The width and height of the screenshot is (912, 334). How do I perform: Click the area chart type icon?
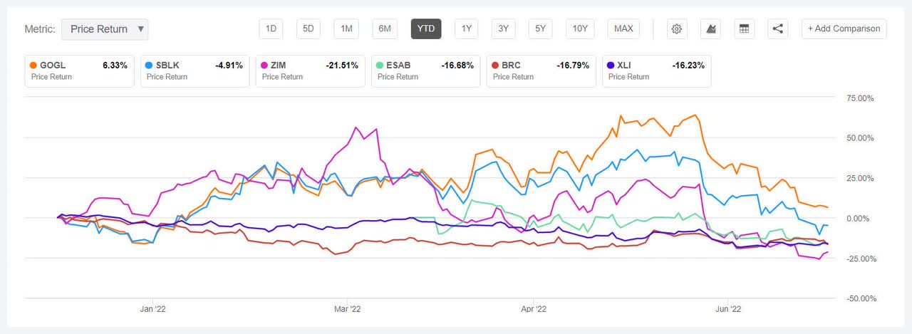tap(710, 29)
